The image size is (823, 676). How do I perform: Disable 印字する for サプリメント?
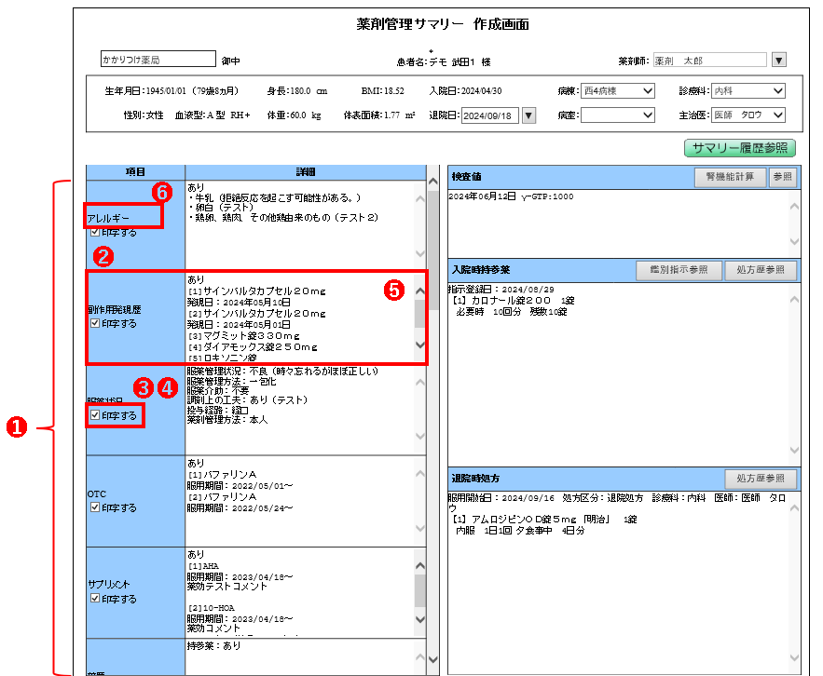(95, 599)
